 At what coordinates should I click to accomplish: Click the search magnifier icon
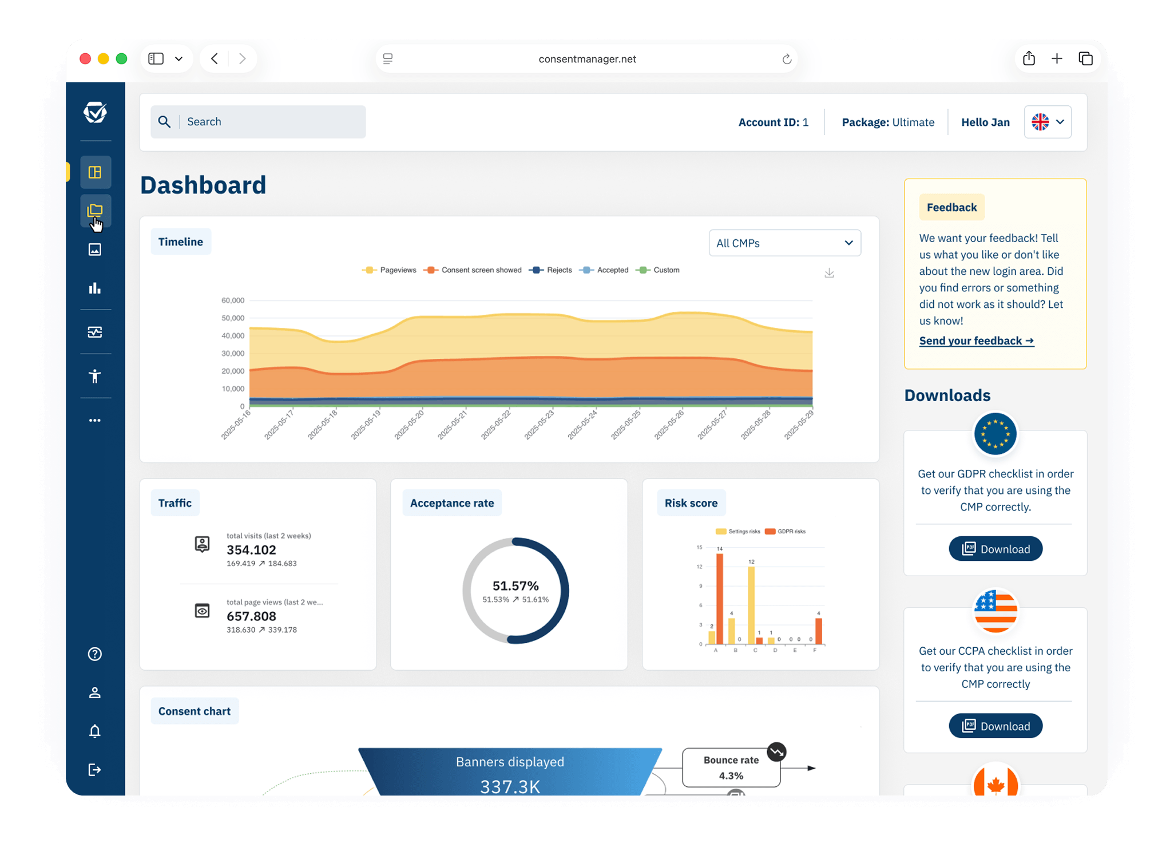pyautogui.click(x=164, y=121)
